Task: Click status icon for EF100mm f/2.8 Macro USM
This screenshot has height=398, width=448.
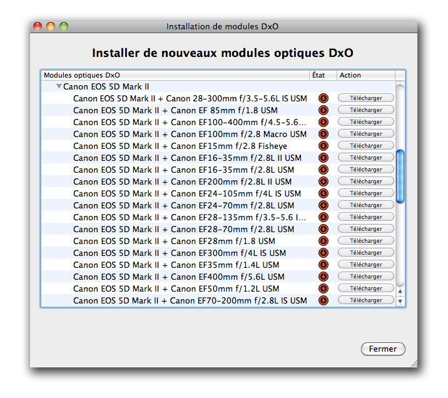Action: tap(323, 134)
